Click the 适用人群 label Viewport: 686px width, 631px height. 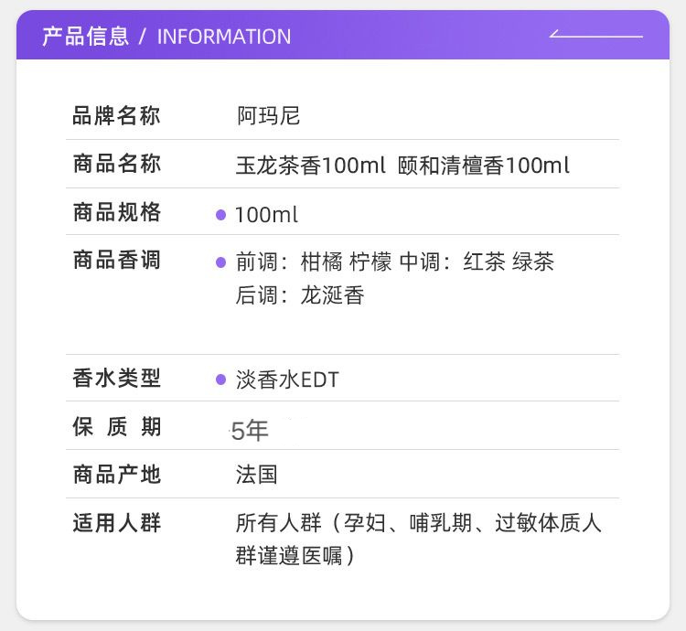pyautogui.click(x=116, y=523)
